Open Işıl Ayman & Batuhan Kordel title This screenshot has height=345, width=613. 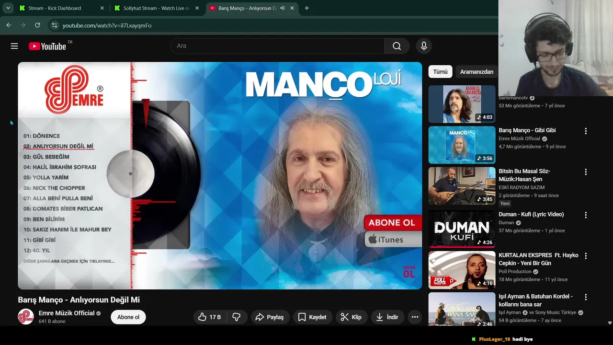click(535, 300)
